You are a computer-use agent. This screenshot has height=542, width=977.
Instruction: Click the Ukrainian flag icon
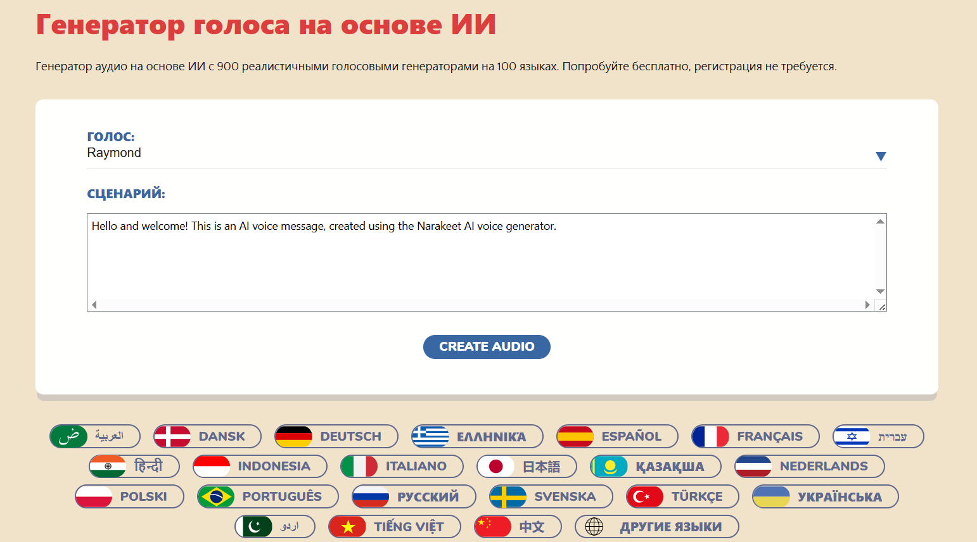click(771, 496)
